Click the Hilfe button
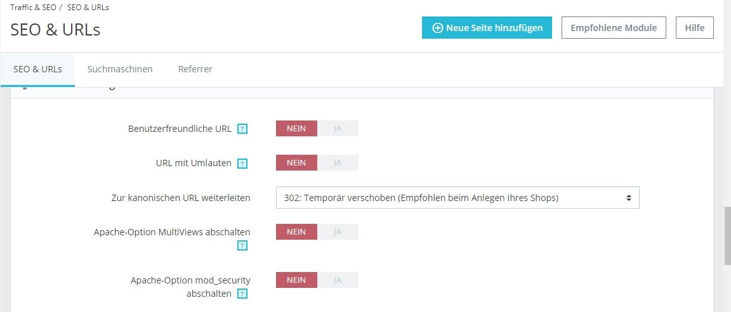This screenshot has width=731, height=312. point(695,28)
